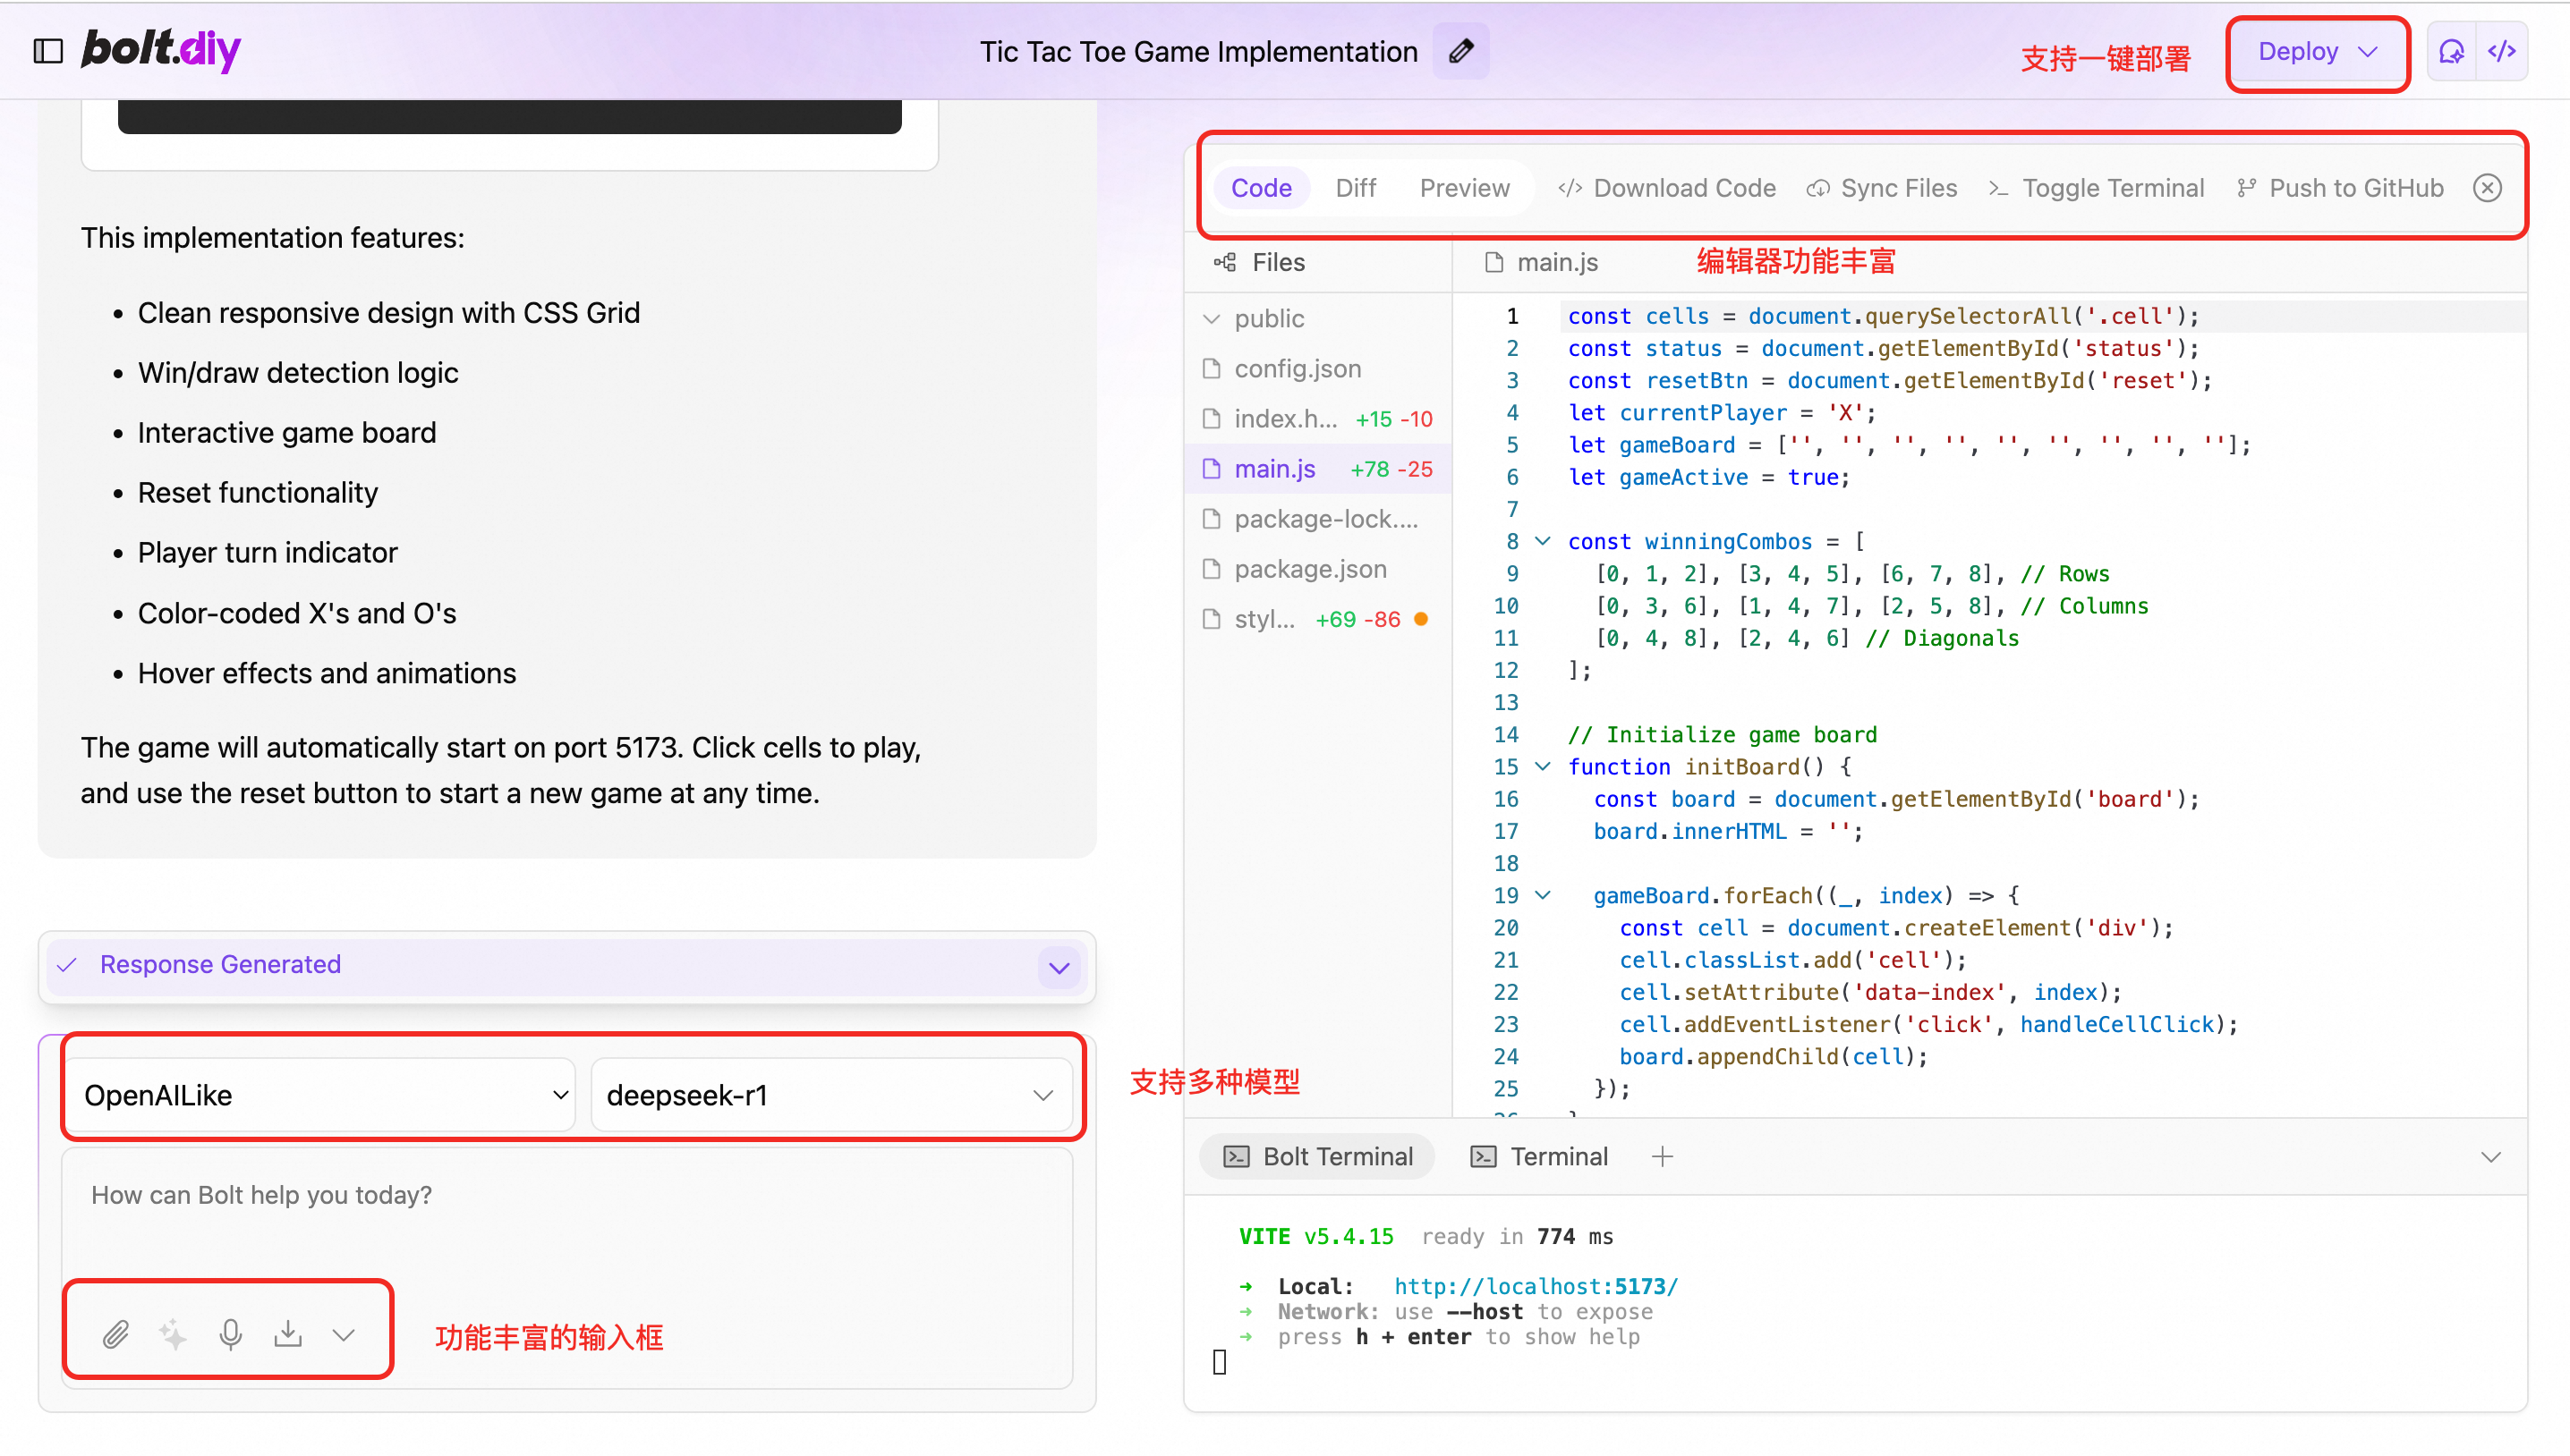The image size is (2570, 1456).
Task: Close the workbench panel with X icon
Action: (x=2487, y=188)
